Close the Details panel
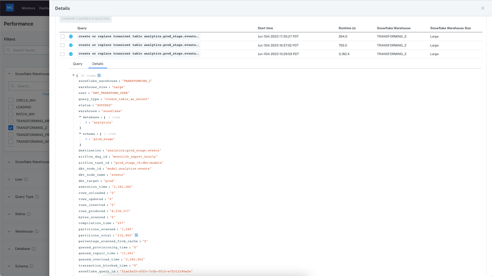Viewport: 492px width, 276px height. click(x=483, y=8)
